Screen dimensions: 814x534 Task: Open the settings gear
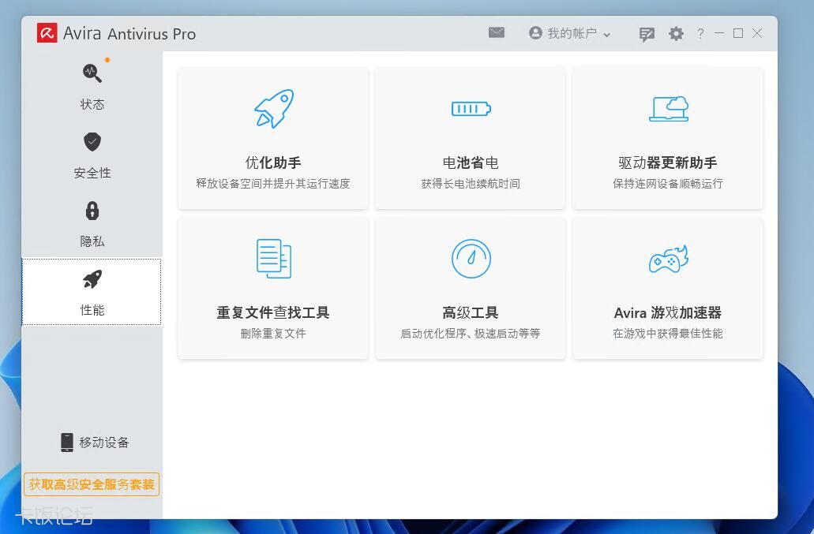676,33
